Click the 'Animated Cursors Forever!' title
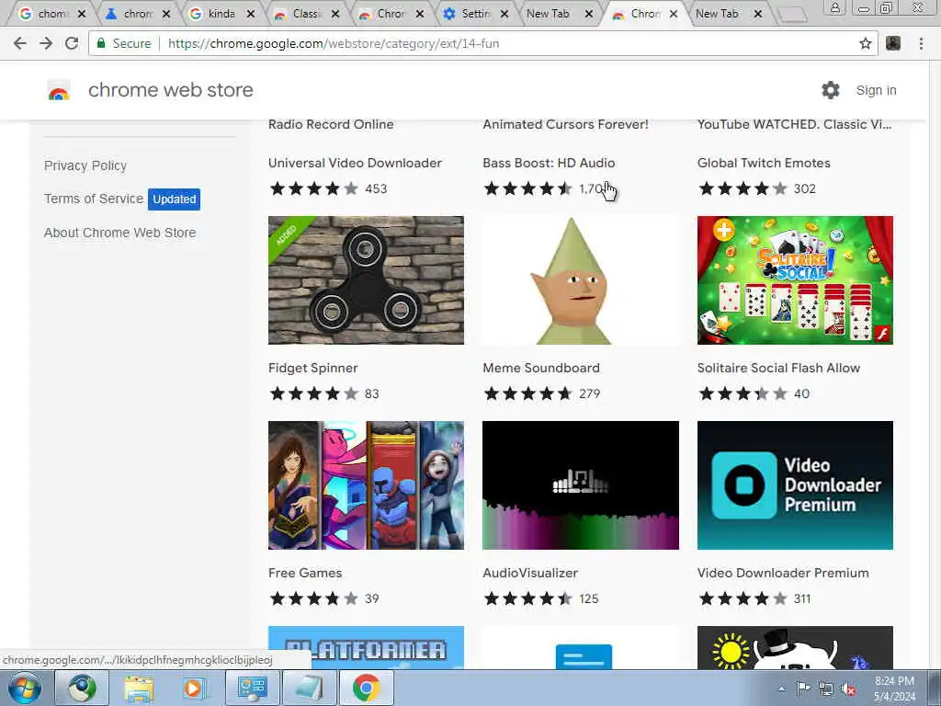This screenshot has height=706, width=941. click(x=565, y=124)
